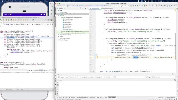Click the Device File Explorer side tab
Viewport: 178px width, 100px height.
[x=177, y=82]
